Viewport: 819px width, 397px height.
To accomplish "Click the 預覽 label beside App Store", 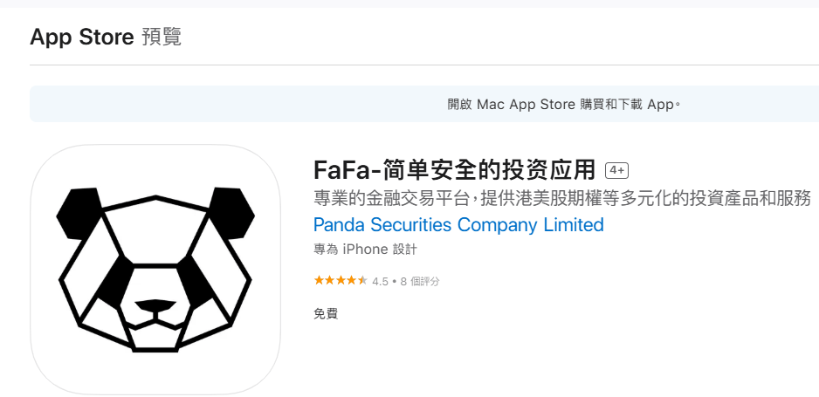I will pyautogui.click(x=162, y=37).
